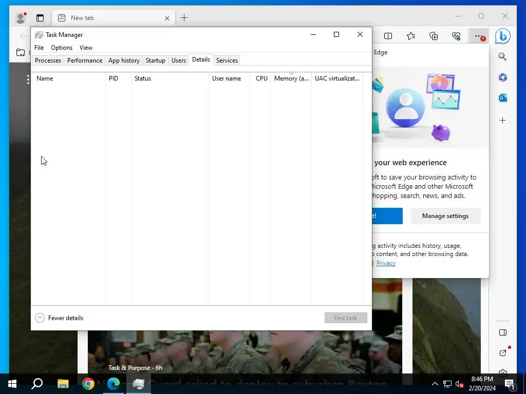Sort by the CPU column header
Viewport: 526px width, 394px height.
point(260,78)
